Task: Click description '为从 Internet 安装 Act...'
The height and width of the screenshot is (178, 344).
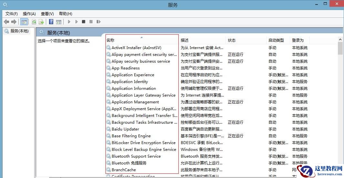Action: [202, 48]
